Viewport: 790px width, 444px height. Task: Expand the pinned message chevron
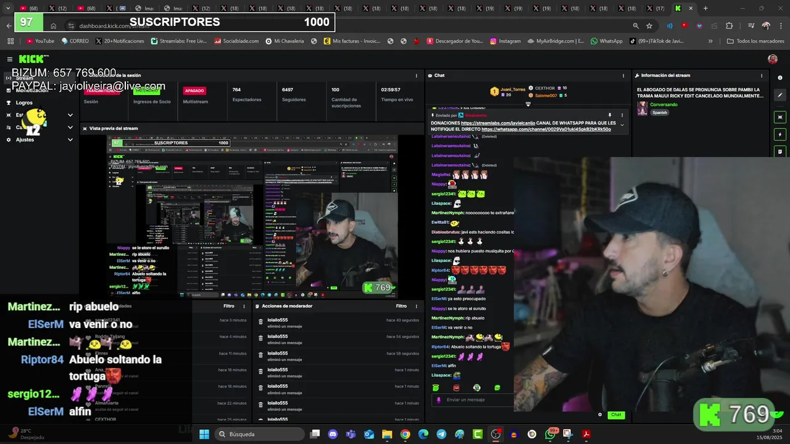pos(622,125)
